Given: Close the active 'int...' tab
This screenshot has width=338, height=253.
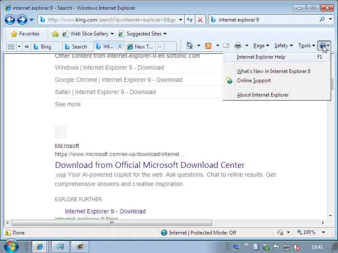Looking at the screenshot, I should pyautogui.click(x=120, y=46).
